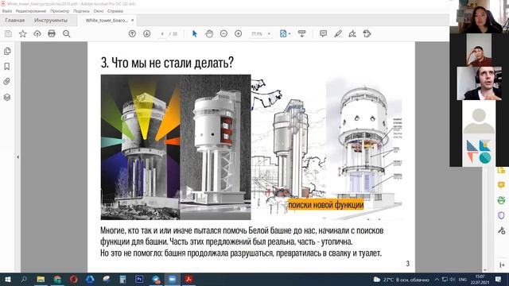Open Photoshop from the taskbar
Viewport: 509px width, 286px height.
139,279
